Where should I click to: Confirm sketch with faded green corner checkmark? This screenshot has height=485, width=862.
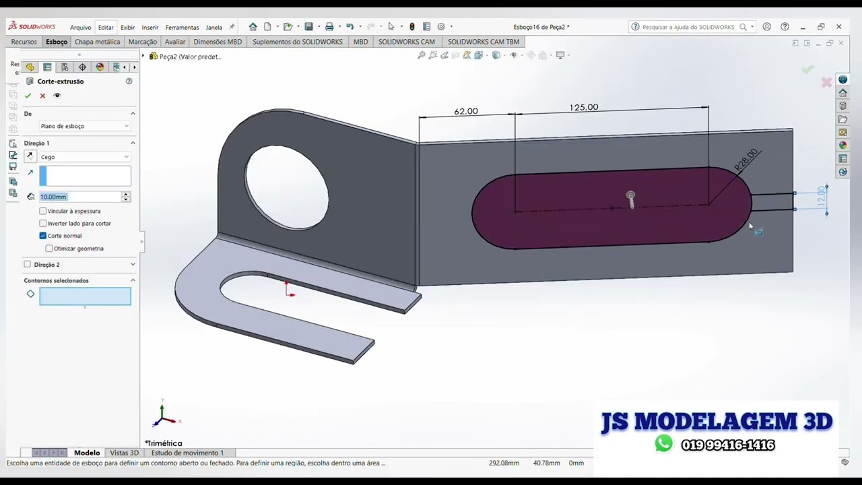(808, 69)
